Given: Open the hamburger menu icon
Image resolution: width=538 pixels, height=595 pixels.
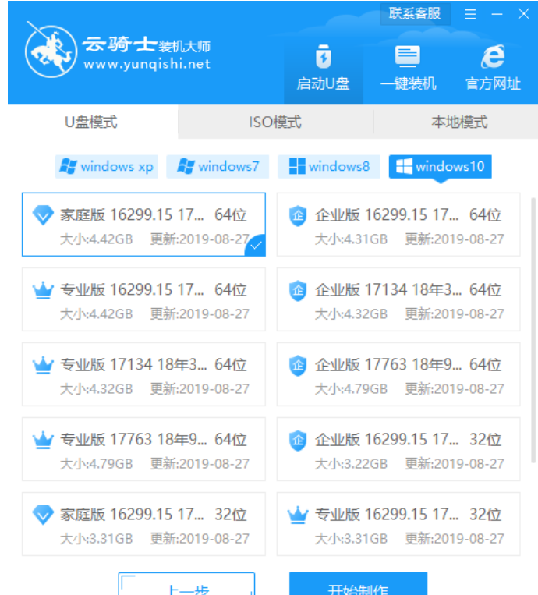Looking at the screenshot, I should click(x=470, y=14).
